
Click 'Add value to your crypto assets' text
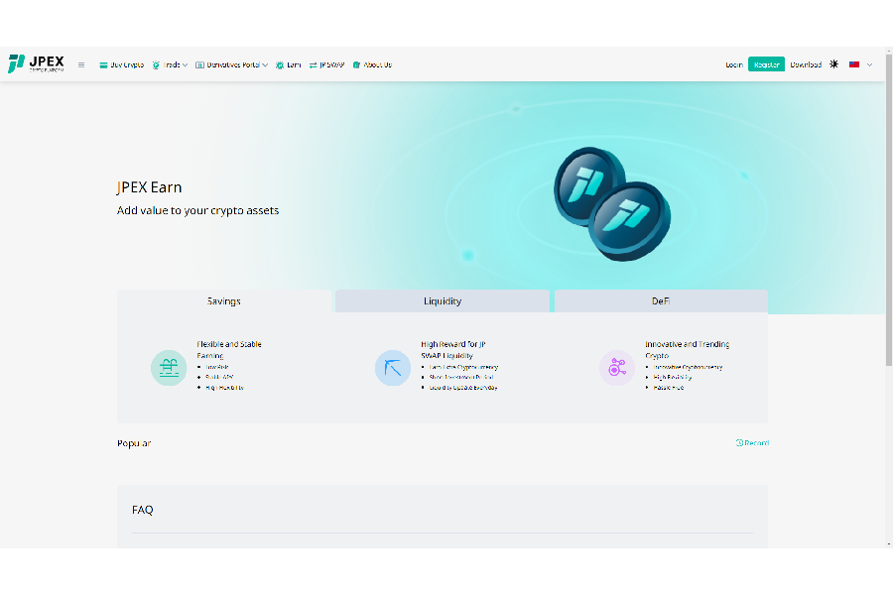tap(197, 210)
